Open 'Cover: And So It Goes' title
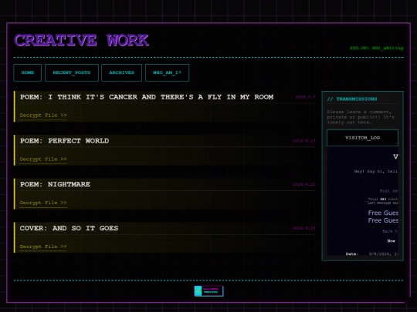This screenshot has width=417, height=312. click(69, 228)
